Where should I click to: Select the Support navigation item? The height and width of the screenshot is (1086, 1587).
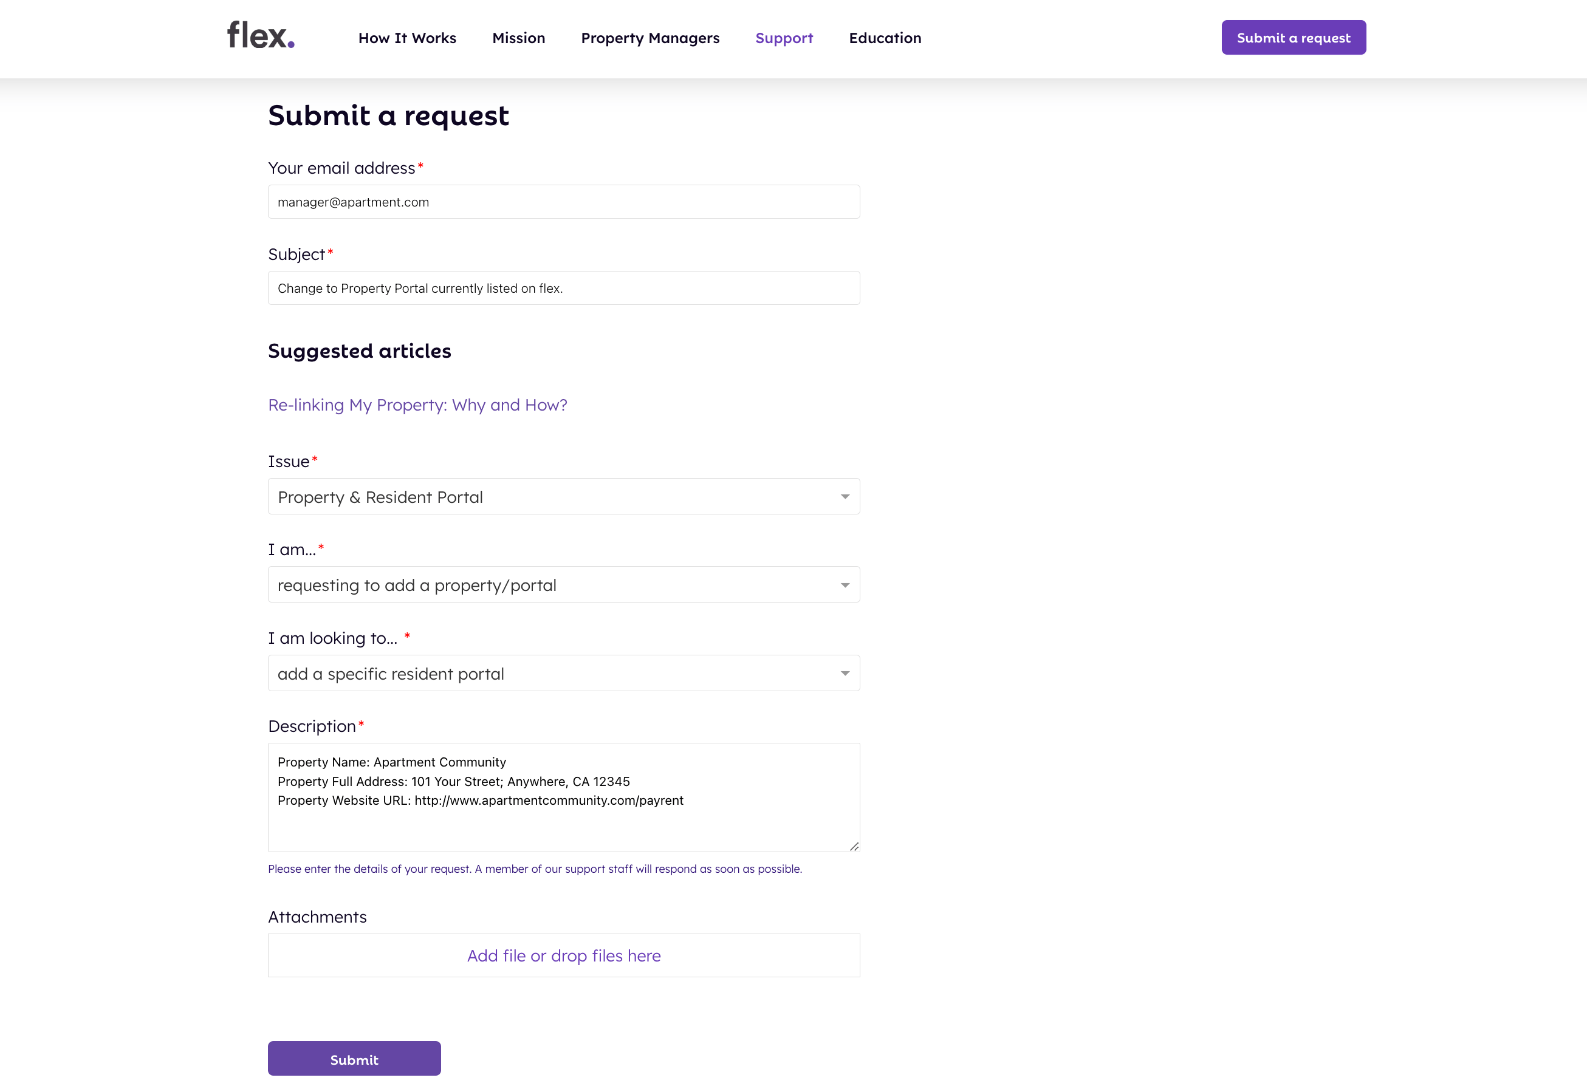[784, 38]
